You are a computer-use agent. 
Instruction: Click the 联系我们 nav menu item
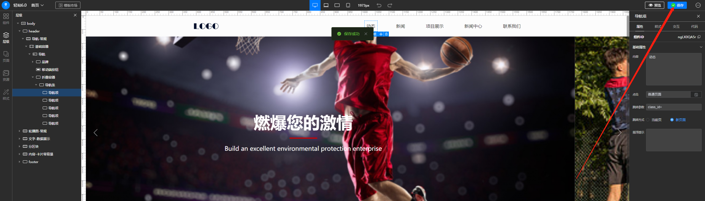coord(512,26)
